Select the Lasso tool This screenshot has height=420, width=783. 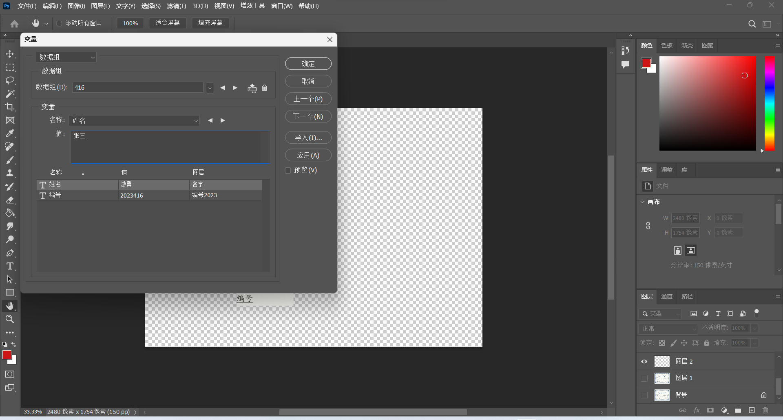[10, 80]
